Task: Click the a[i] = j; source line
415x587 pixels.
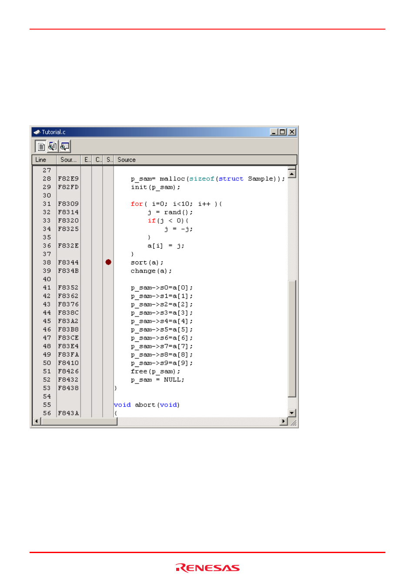Action: 166,246
